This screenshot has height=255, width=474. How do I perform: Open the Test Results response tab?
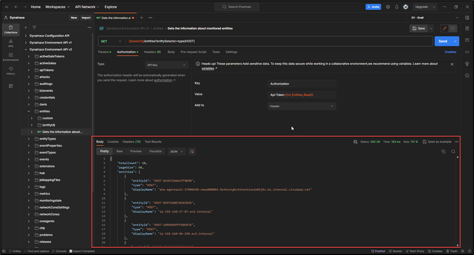pyautogui.click(x=153, y=142)
